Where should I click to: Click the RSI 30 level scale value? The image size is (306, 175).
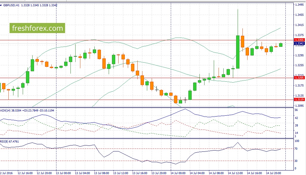(296, 161)
